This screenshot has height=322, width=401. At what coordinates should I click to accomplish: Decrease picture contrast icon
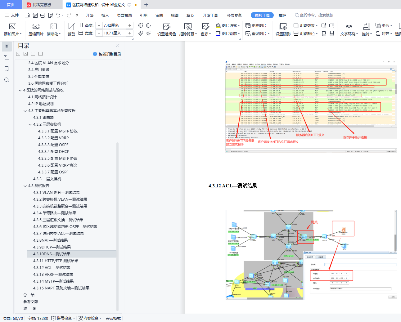(148, 25)
